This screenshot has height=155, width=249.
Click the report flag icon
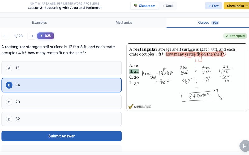(x=245, y=146)
